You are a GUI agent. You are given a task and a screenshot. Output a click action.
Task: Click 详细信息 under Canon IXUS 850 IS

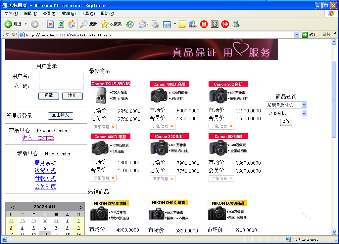104,127
